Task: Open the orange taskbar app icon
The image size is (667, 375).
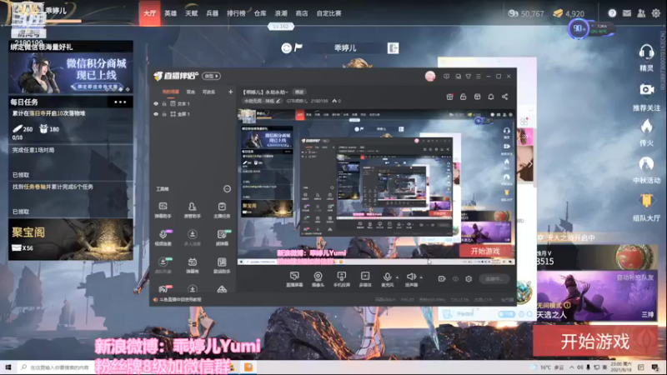Action: click(x=248, y=367)
